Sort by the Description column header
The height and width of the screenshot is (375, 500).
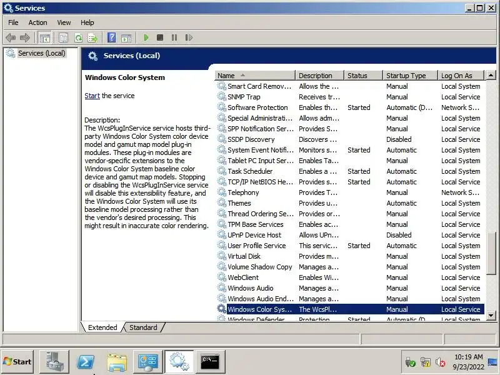319,76
